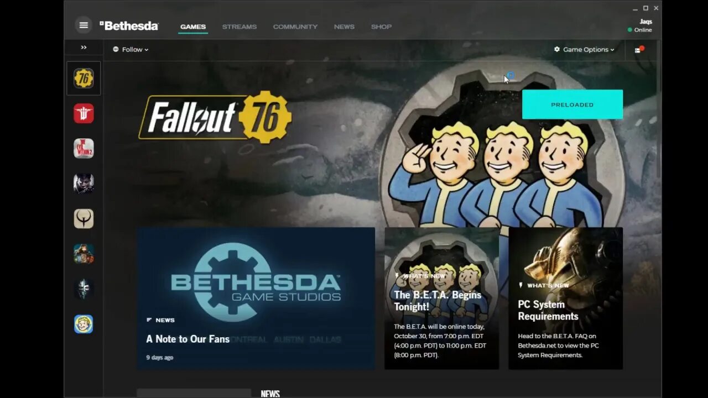Select The Evil Within 2 icon
This screenshot has height=398, width=708.
[x=84, y=148]
